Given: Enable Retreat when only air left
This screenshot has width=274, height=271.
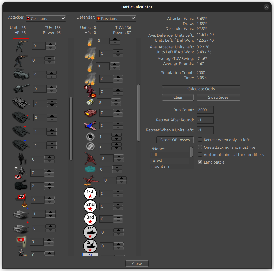Looking at the screenshot, I should coord(200,140).
